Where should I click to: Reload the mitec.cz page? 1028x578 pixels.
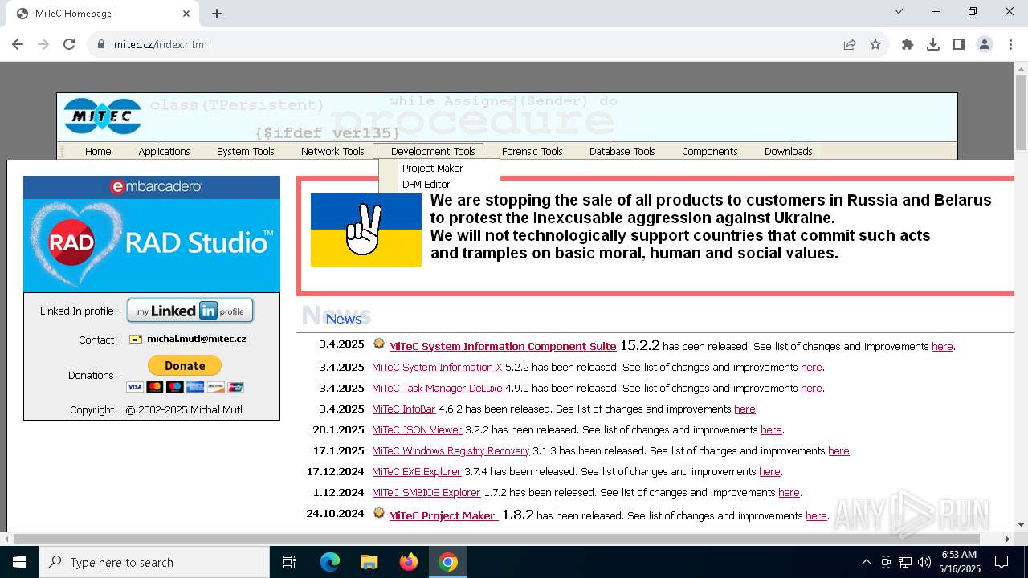click(x=69, y=44)
